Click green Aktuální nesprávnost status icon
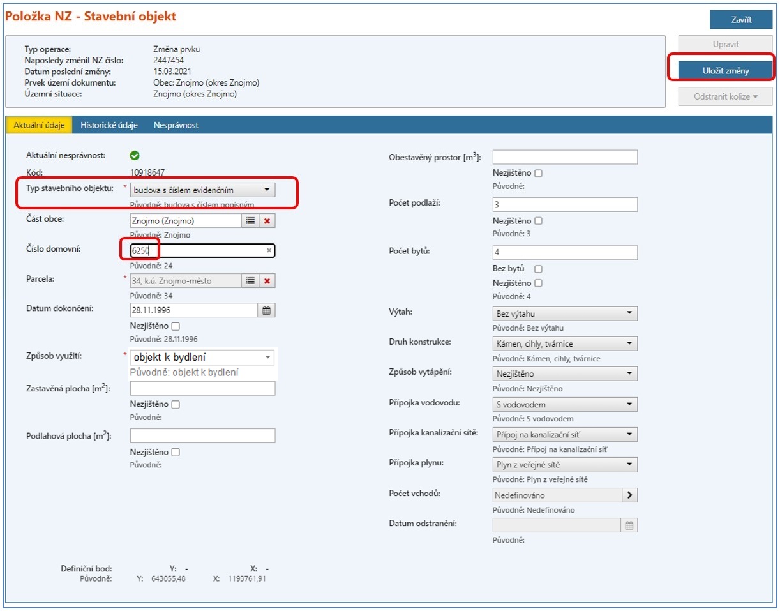Viewport: 780px width, 611px height. (135, 155)
